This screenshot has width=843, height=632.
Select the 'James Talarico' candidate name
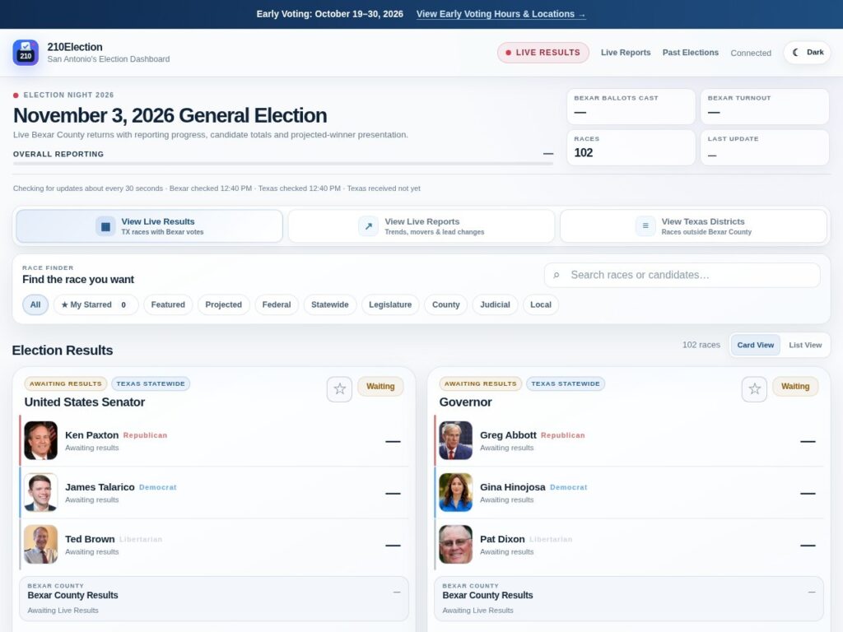tap(100, 487)
